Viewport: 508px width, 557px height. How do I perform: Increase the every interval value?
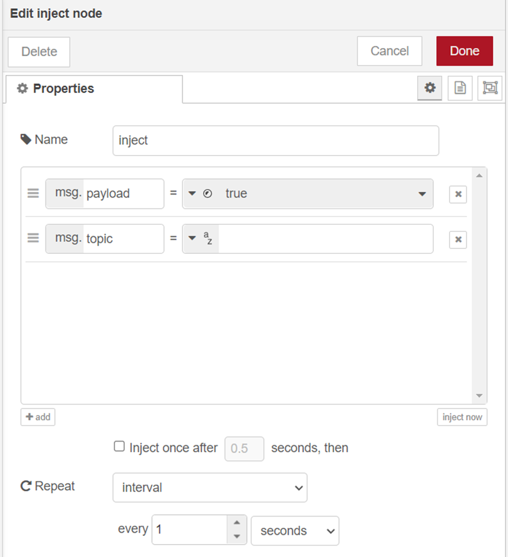(237, 522)
